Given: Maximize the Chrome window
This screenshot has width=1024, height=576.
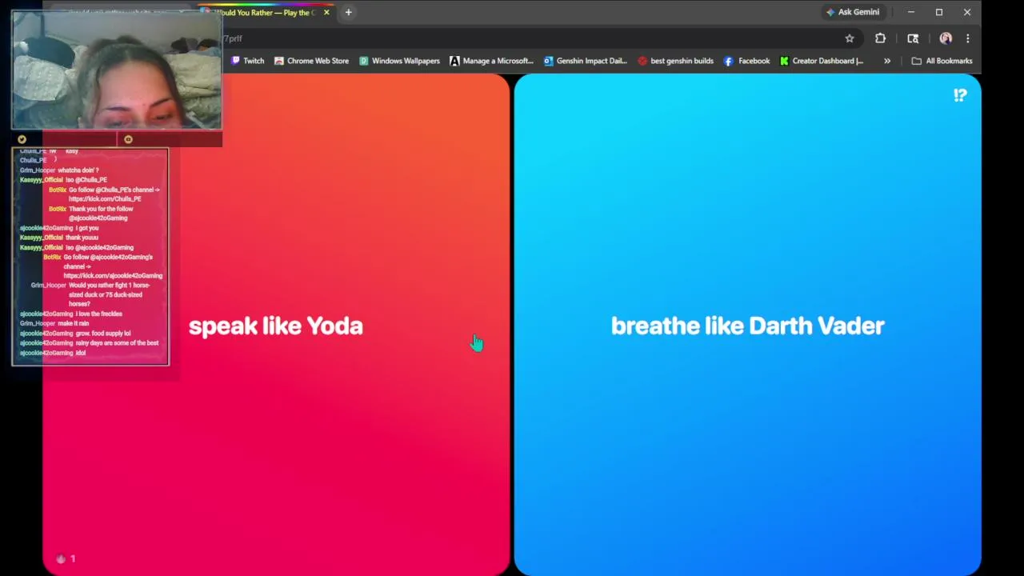Looking at the screenshot, I should pos(939,12).
